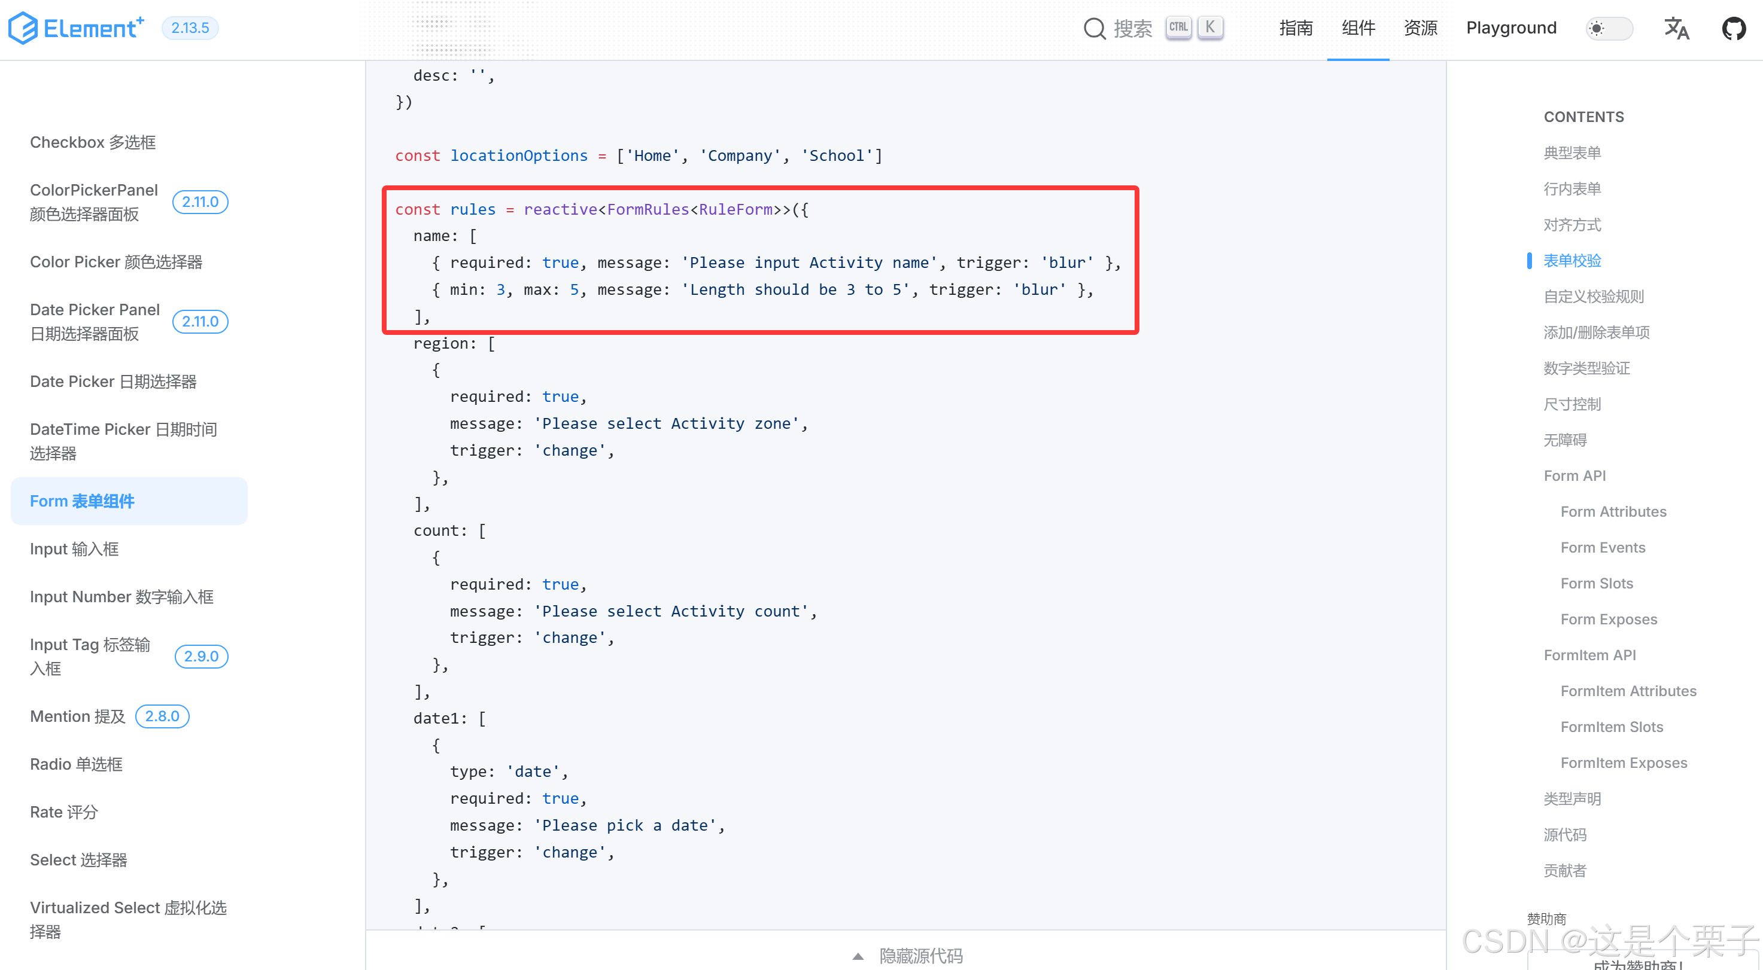Jump to Form Attributes in contents
Viewport: 1763px width, 970px height.
[1613, 512]
